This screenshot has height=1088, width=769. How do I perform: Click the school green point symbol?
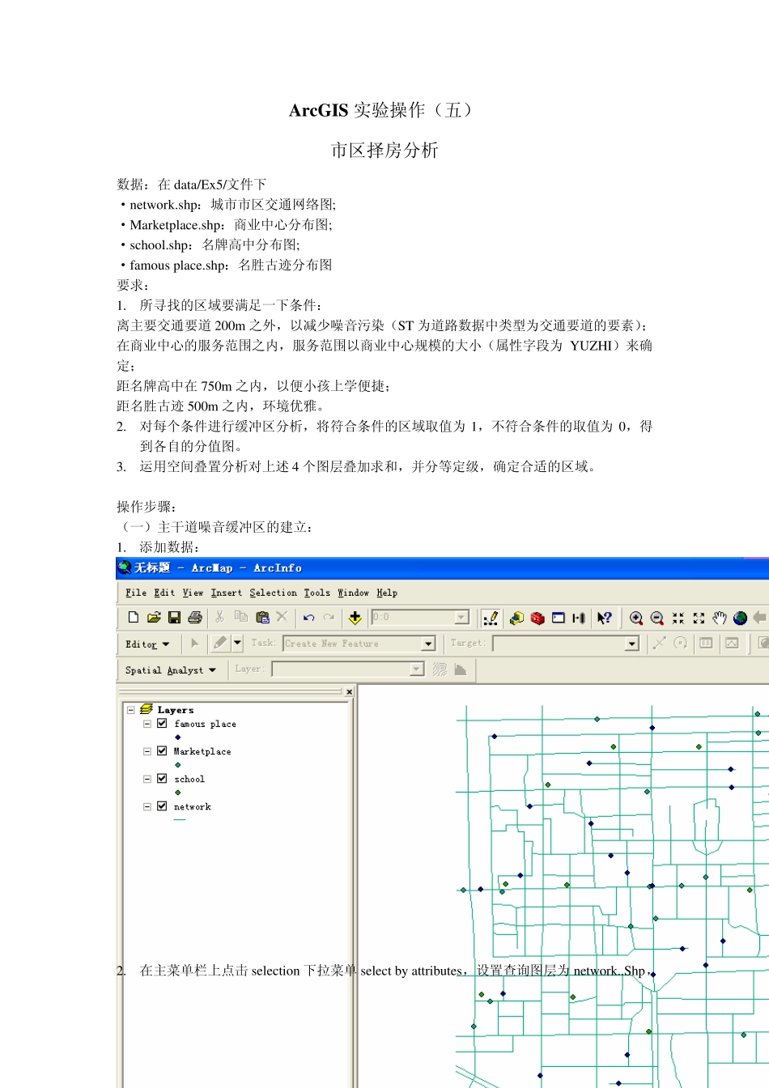pyautogui.click(x=177, y=793)
